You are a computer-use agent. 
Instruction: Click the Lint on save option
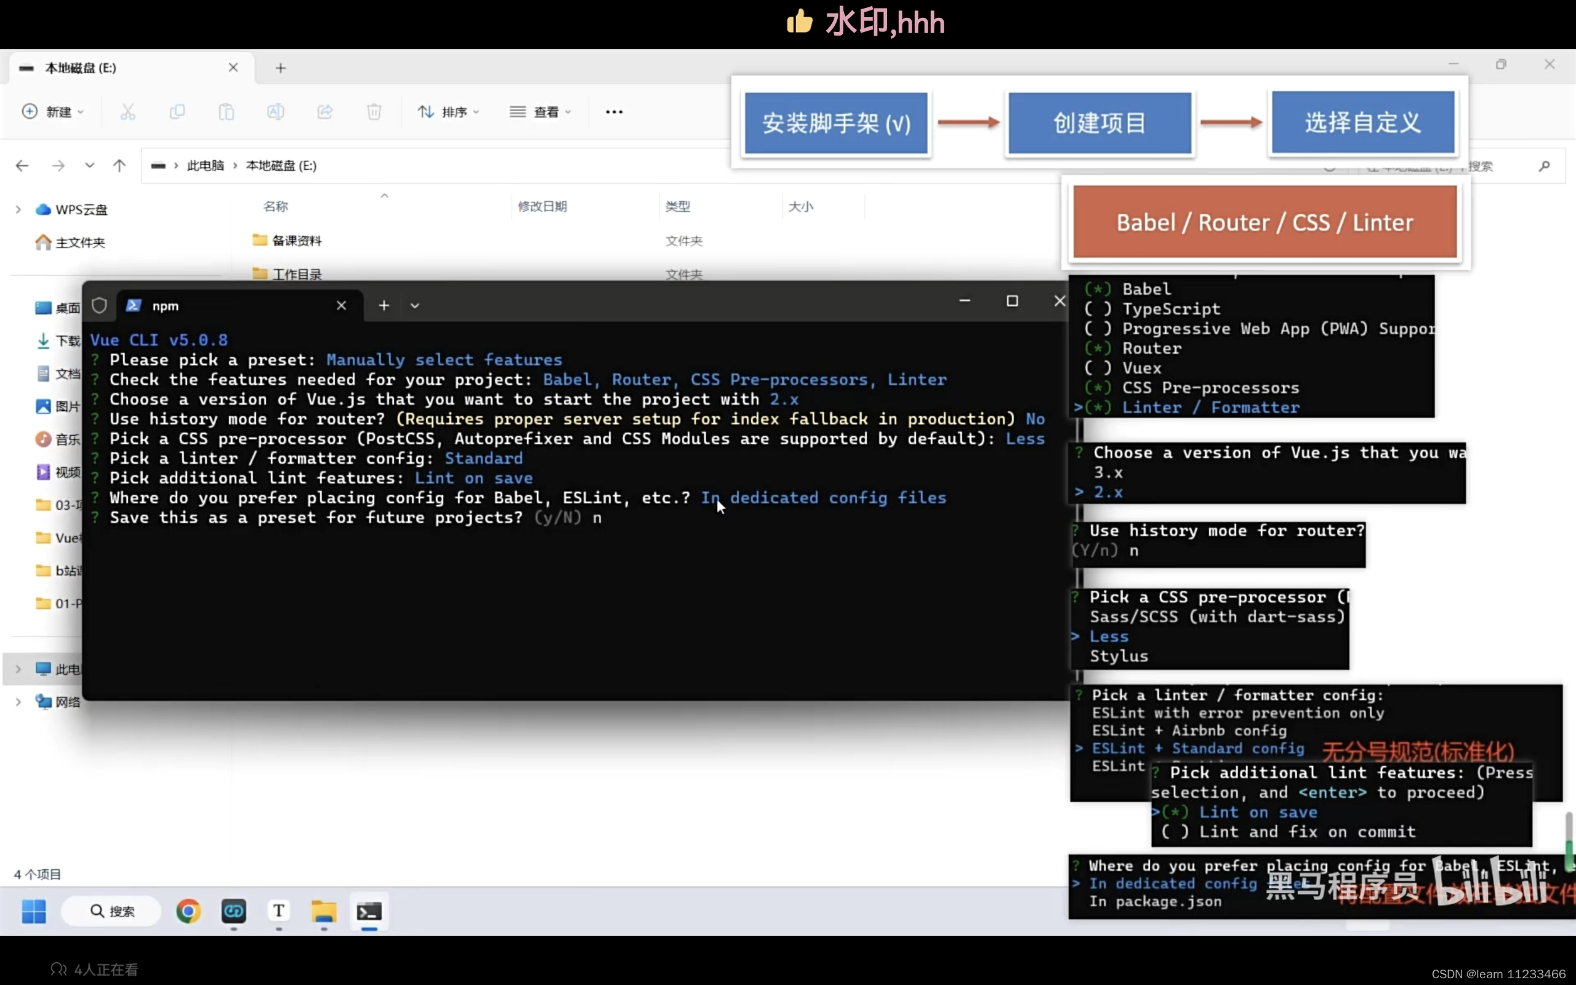1258,813
